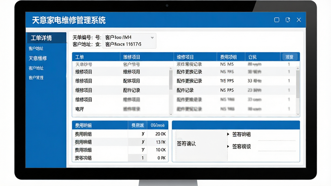Click the 签符确认 signature box
Viewport: 331px width, 186px height.
pyautogui.click(x=202, y=146)
